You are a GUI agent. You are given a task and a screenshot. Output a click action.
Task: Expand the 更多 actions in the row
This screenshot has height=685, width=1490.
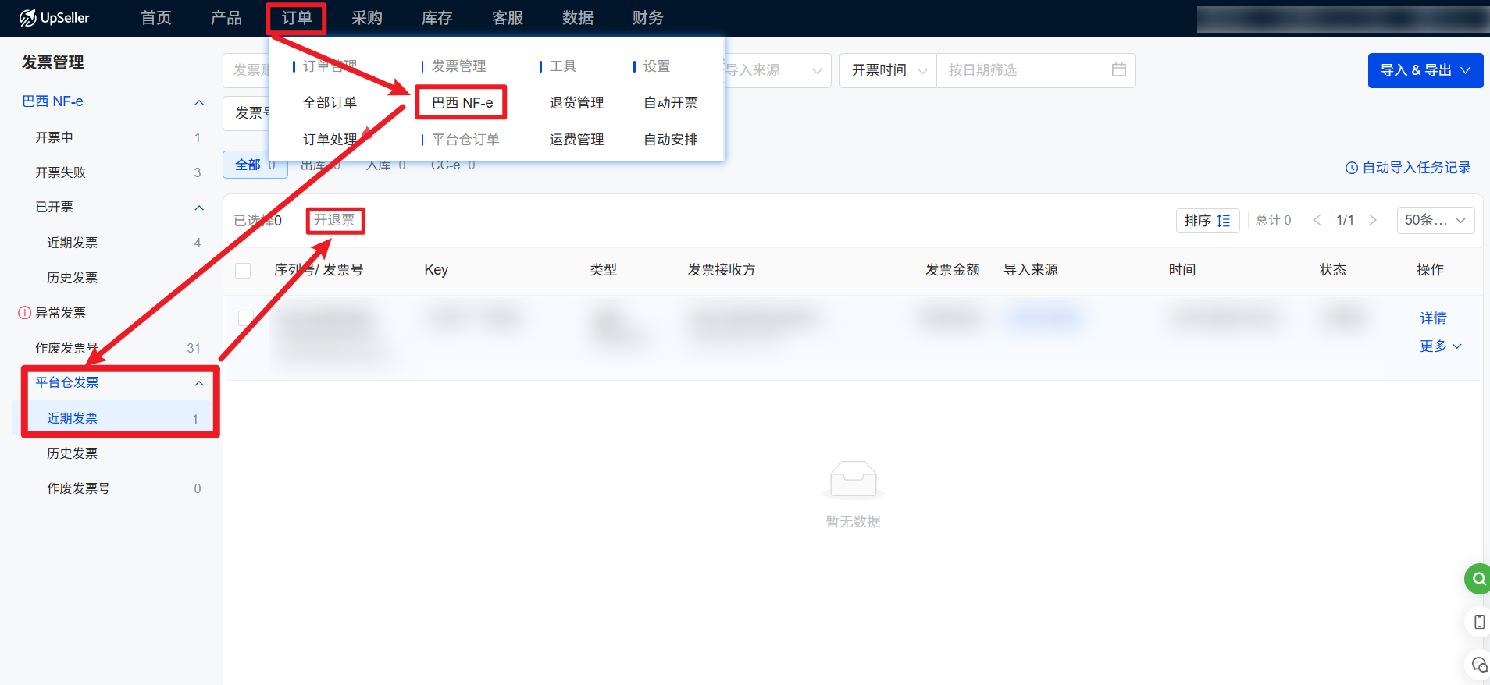pos(1439,346)
